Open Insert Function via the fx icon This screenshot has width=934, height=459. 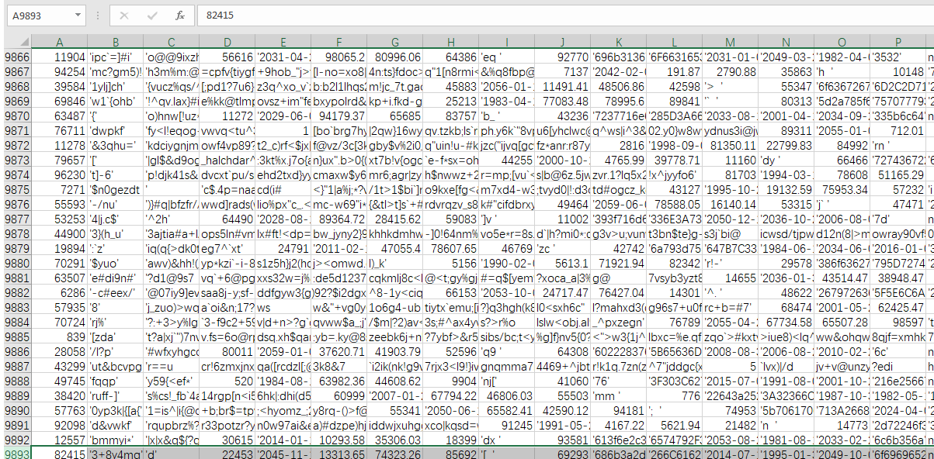[x=179, y=16]
